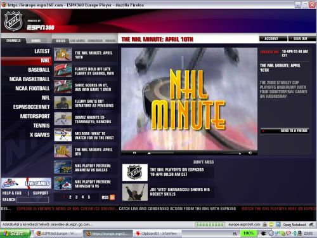Select the NCAA Basketball channel
The width and height of the screenshot is (317, 238).
(x=29, y=79)
